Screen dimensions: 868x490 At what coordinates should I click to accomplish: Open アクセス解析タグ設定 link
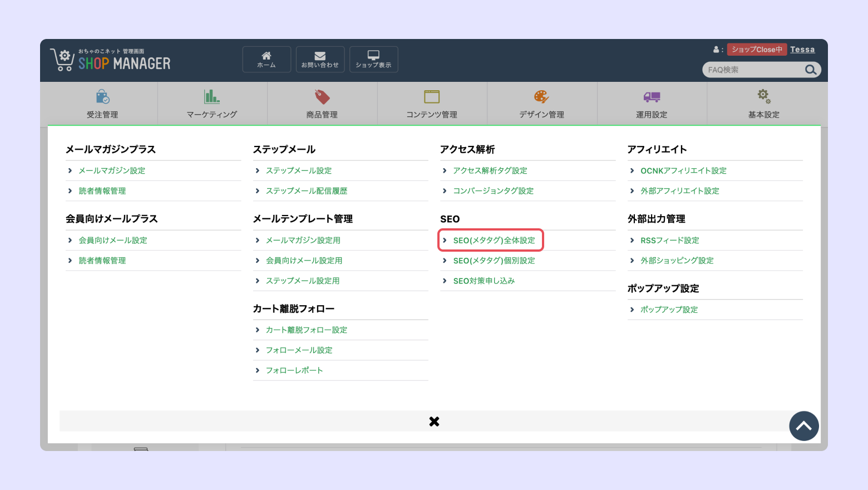[490, 170]
